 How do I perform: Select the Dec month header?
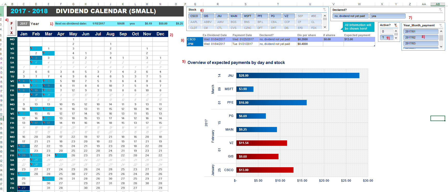coord(160,34)
